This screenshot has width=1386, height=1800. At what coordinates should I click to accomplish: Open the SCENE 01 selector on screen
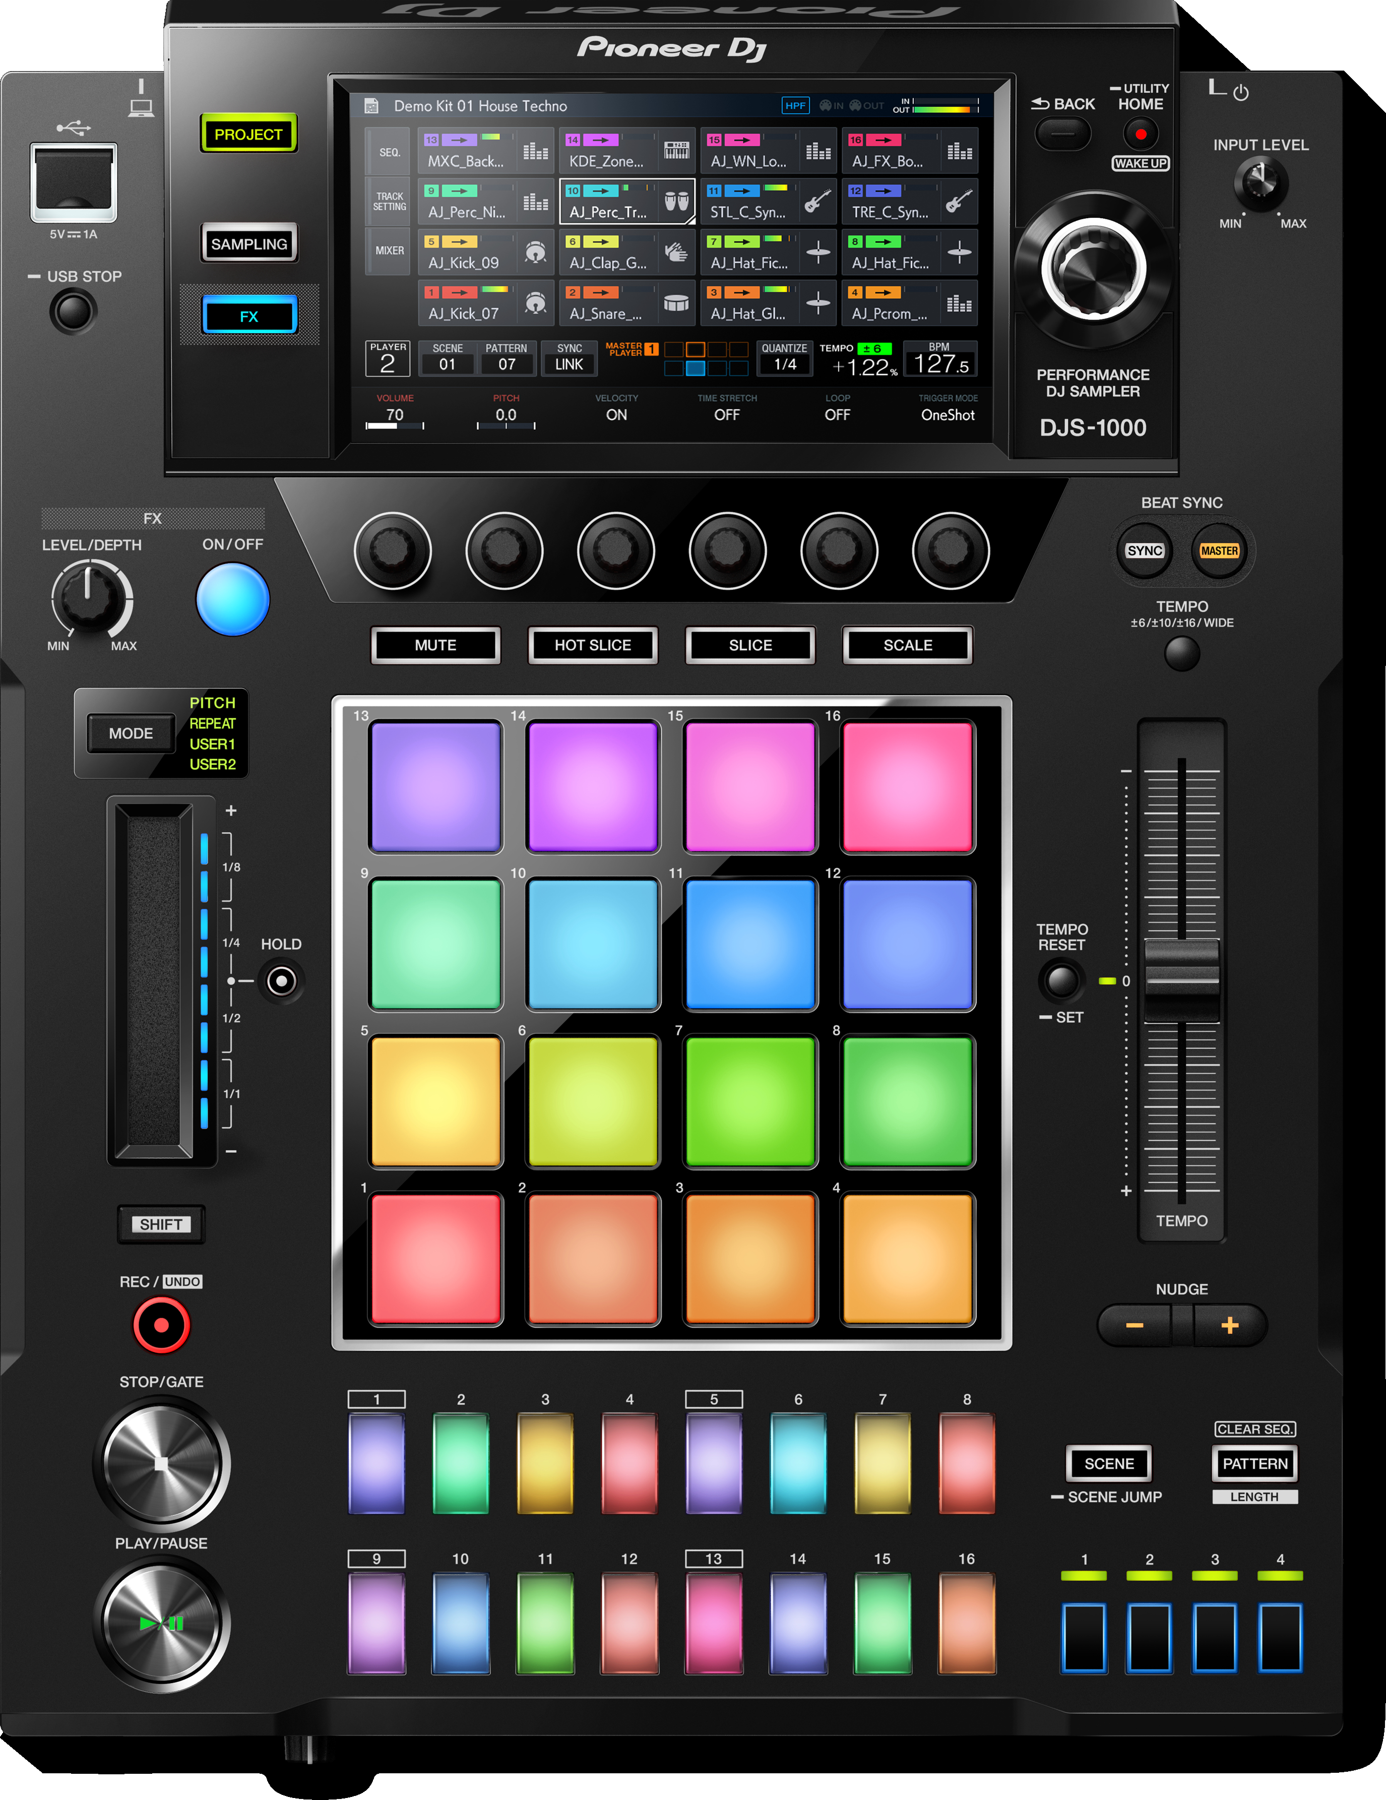[x=448, y=358]
